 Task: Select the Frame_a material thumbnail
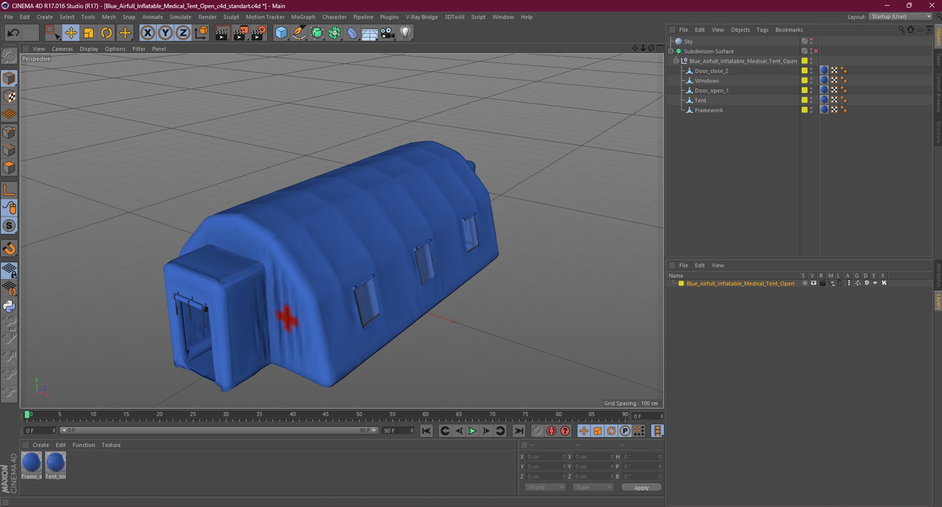(x=31, y=465)
